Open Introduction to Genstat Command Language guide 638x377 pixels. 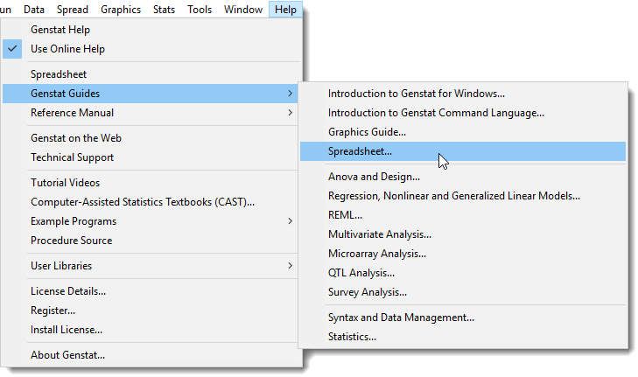[x=463, y=113]
